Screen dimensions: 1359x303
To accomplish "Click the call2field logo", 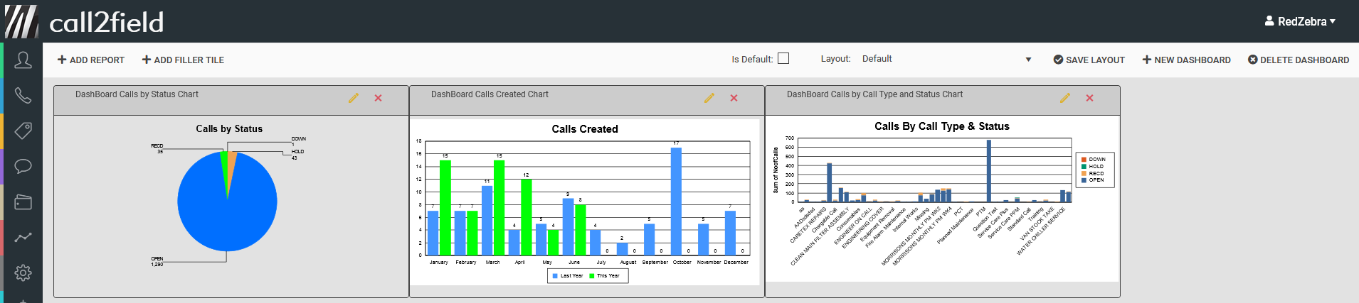I will [x=85, y=22].
